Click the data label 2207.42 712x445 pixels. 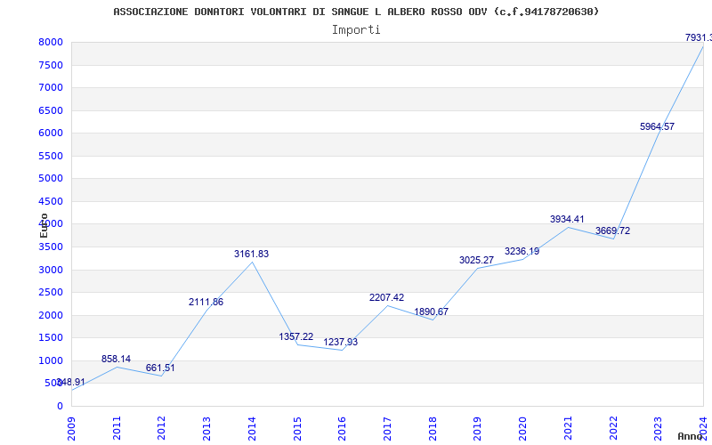(386, 298)
